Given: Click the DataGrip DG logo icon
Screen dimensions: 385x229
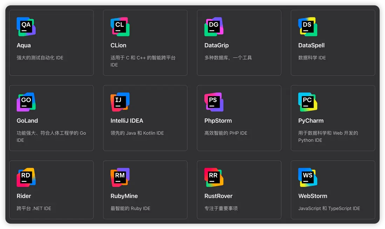Looking at the screenshot, I should point(214,27).
